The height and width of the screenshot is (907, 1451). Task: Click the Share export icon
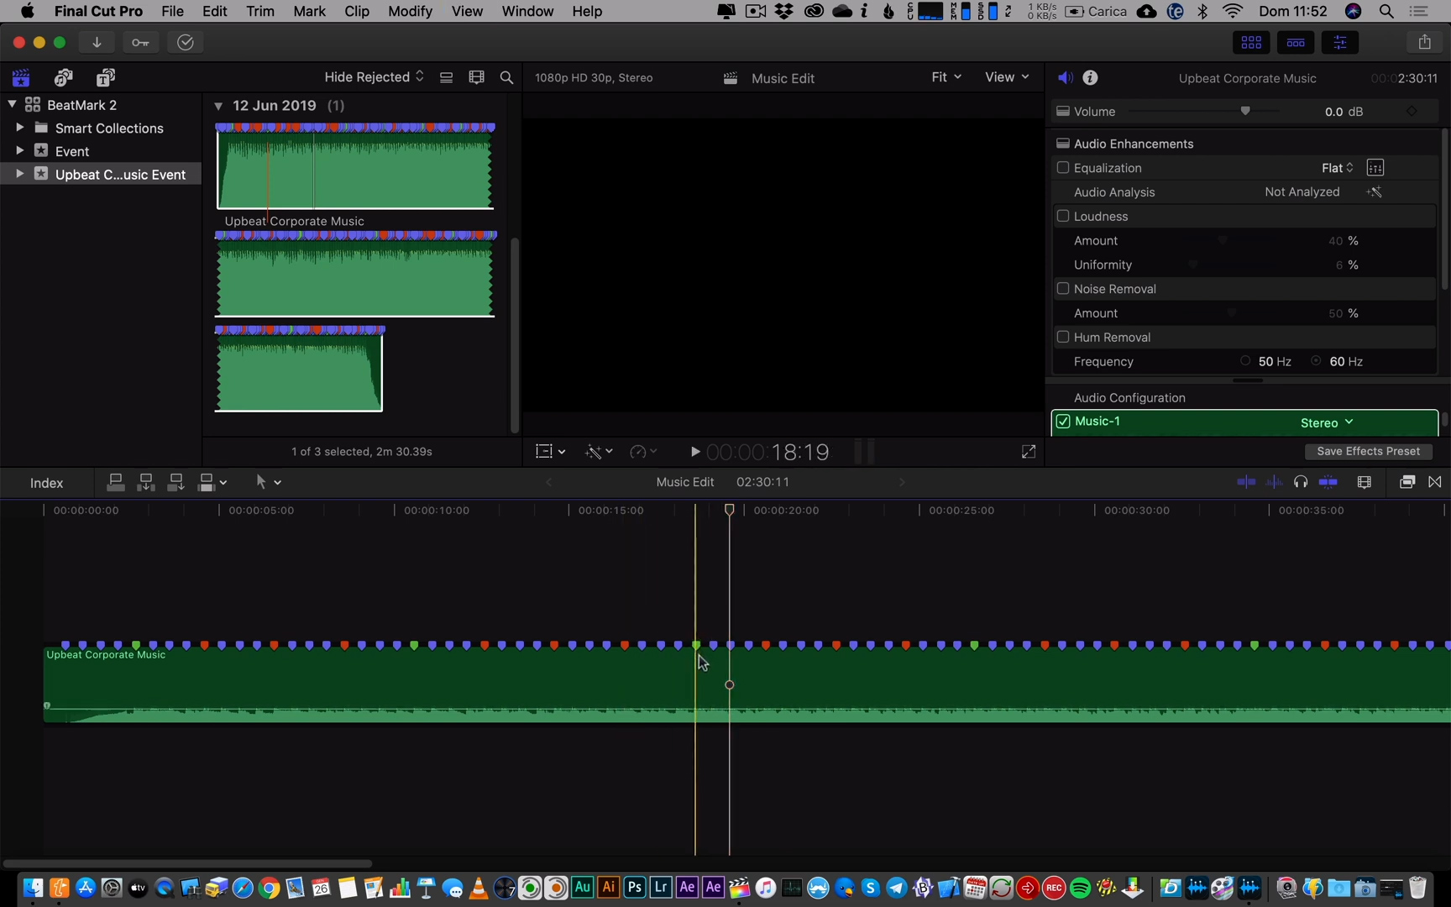[1425, 42]
